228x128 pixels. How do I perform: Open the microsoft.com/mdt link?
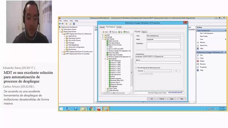[175, 92]
